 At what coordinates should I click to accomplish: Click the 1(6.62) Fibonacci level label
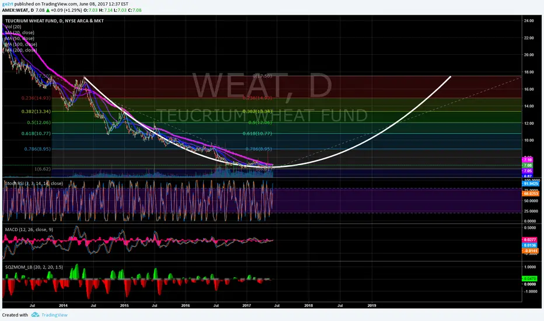(x=43, y=169)
